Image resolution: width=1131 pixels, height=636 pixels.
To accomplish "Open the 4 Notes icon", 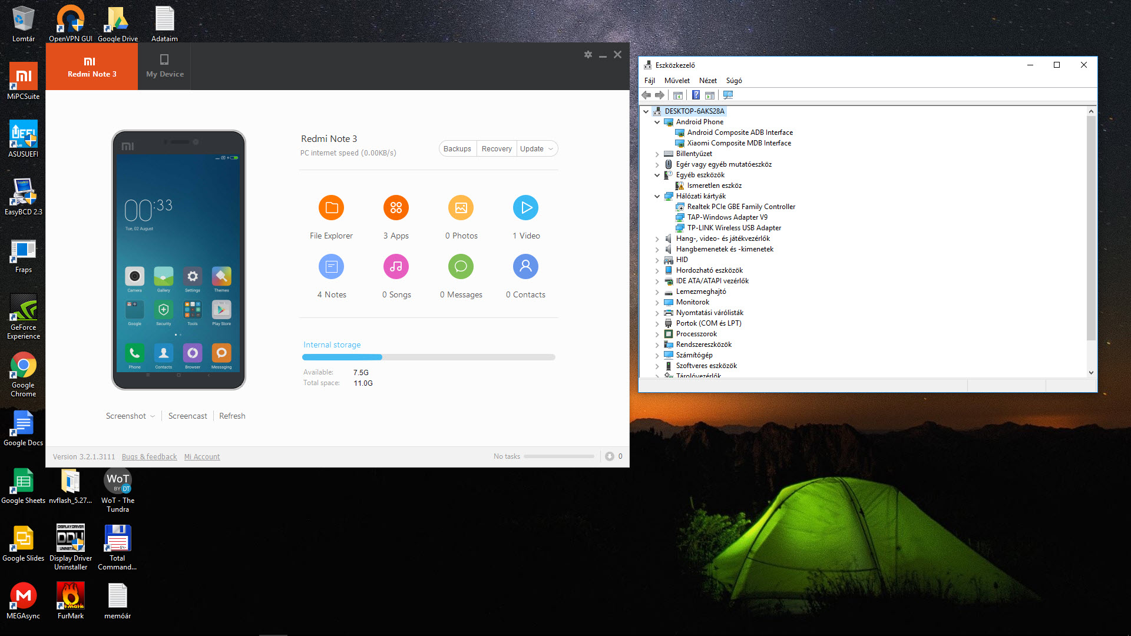I will point(332,267).
